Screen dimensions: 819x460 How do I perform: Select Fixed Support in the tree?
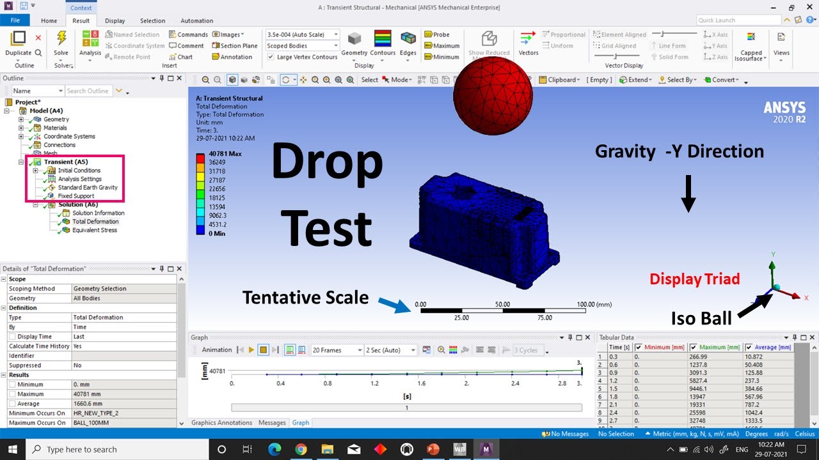coord(76,196)
